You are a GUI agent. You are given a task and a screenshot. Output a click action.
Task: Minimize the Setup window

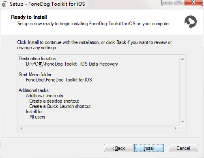pos(167,3)
